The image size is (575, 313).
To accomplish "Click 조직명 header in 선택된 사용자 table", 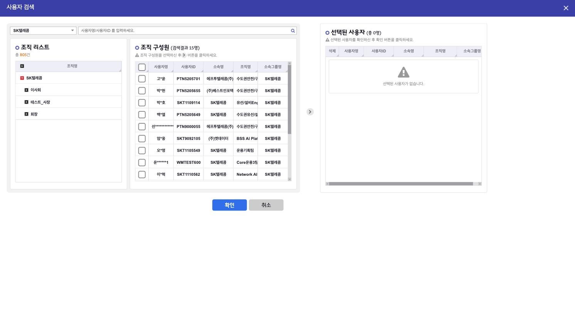I will click(x=440, y=51).
